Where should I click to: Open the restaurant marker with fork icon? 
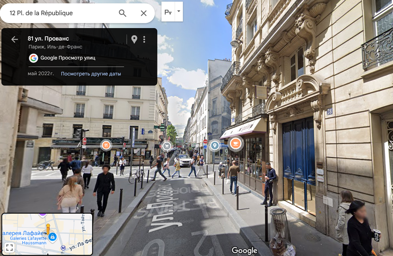[x=106, y=144]
